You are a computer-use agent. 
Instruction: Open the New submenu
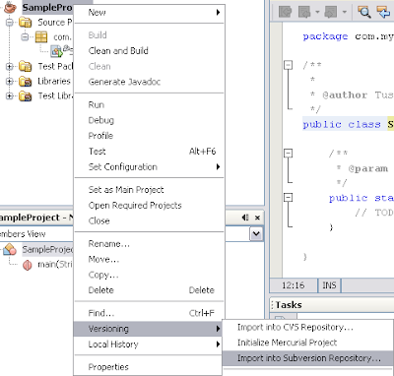pyautogui.click(x=149, y=13)
